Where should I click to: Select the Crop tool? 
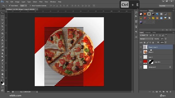2,27
